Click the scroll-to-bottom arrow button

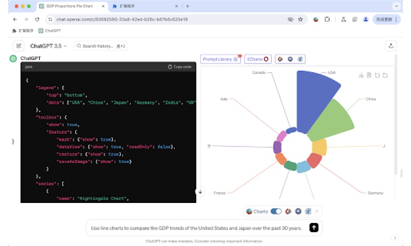[200, 191]
